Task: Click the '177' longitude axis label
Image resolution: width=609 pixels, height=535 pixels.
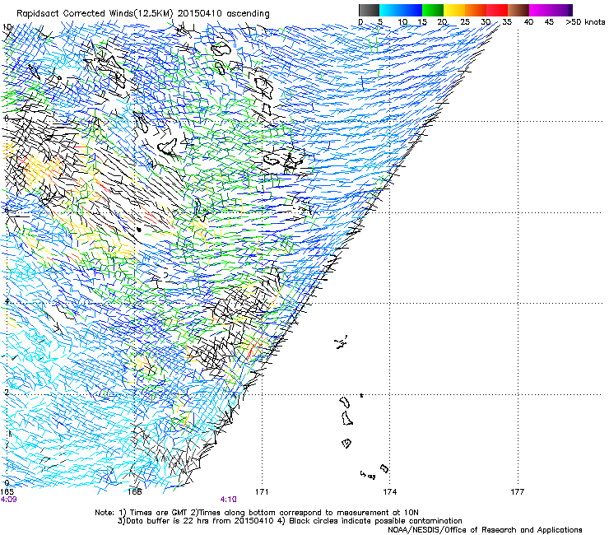Action: (518, 492)
